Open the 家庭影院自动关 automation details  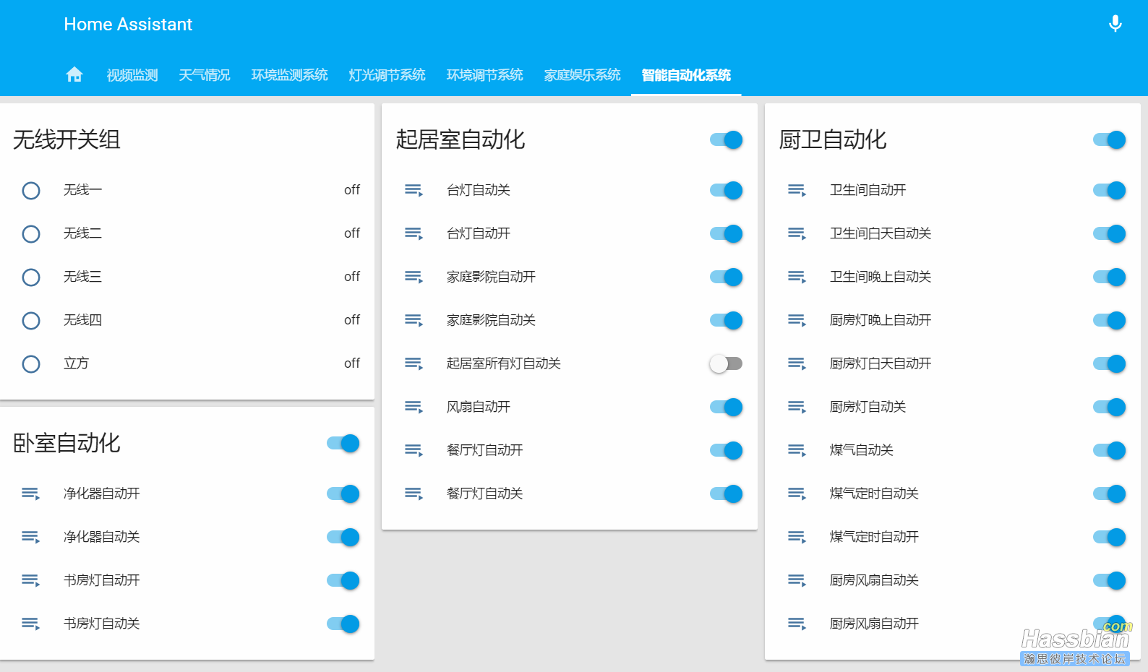(x=492, y=320)
